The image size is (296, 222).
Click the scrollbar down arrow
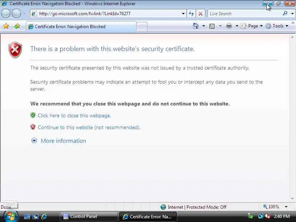click(292, 199)
